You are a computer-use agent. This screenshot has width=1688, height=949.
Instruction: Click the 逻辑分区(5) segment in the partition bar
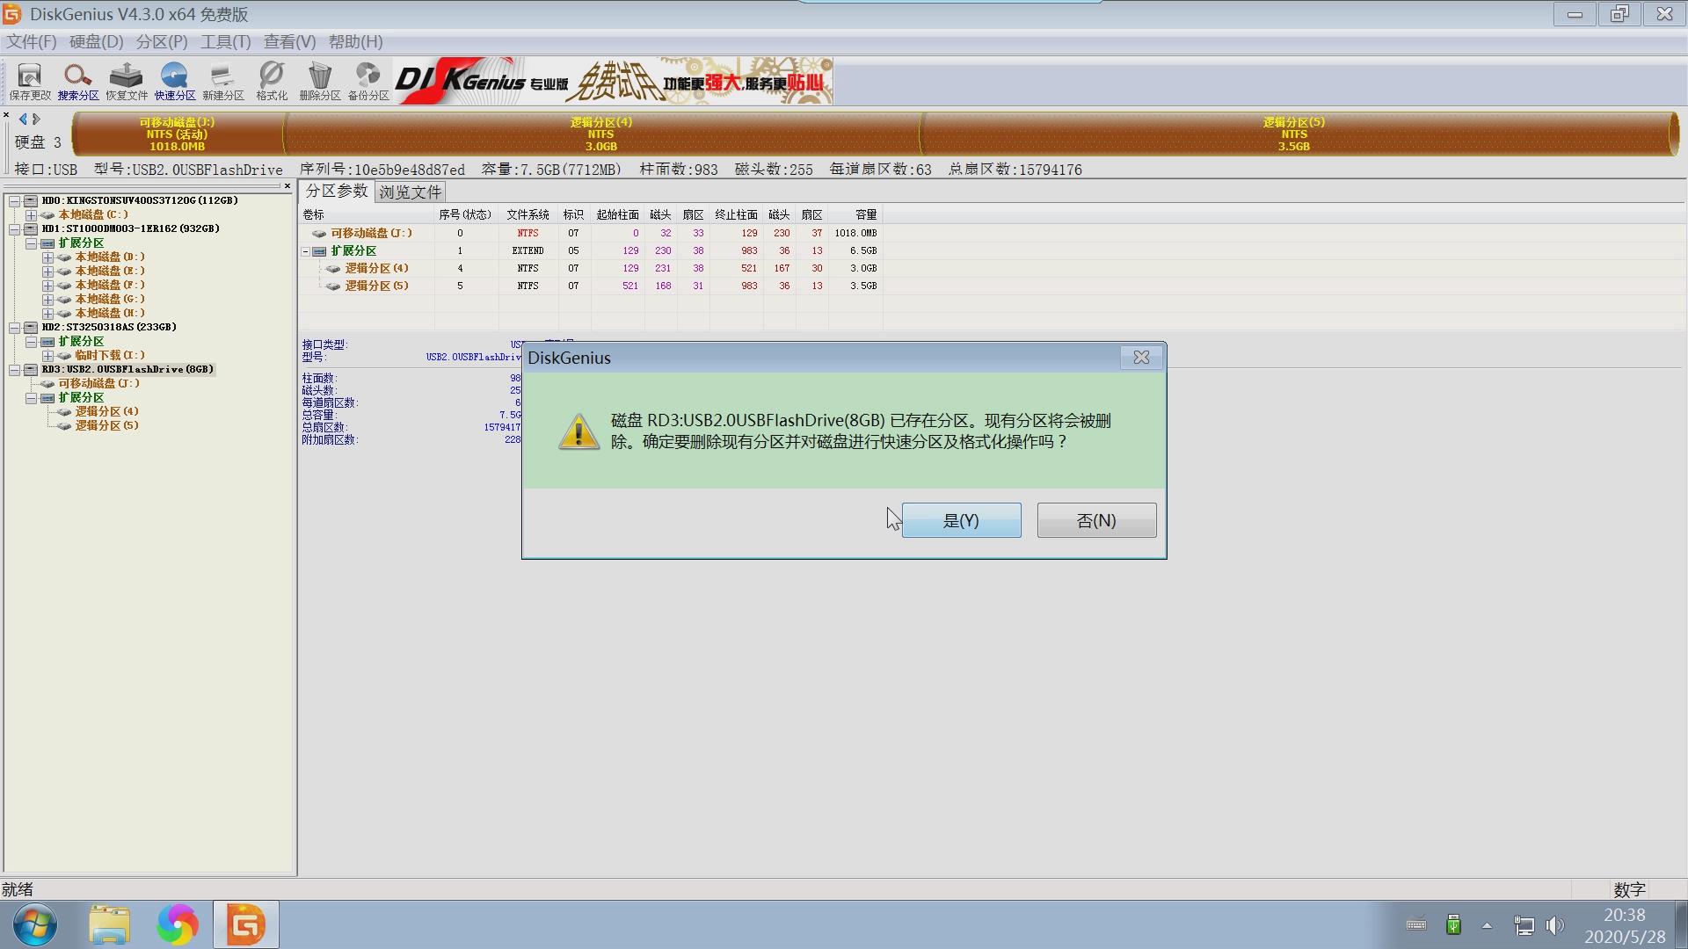click(1292, 134)
